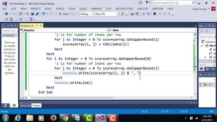This screenshot has height=122, width=217.
Task: Select the Module1.vb editor tab
Action: [x=27, y=26]
